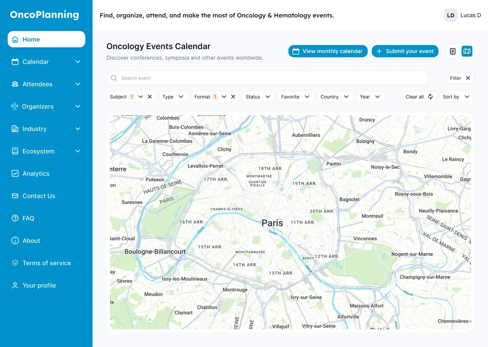This screenshot has height=347, width=488.
Task: Switch to map view icon
Action: (467, 51)
